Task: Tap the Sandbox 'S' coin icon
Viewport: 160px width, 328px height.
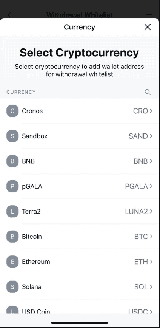Action: pyautogui.click(x=12, y=136)
